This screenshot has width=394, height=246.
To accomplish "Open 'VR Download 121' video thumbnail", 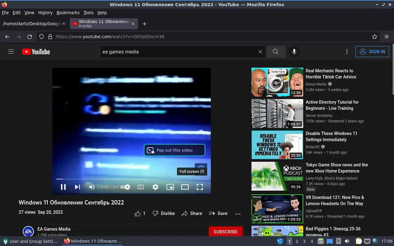I will (x=277, y=209).
